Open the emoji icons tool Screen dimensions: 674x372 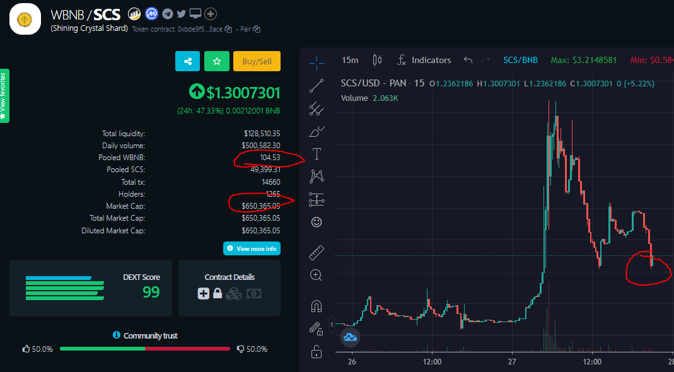pyautogui.click(x=317, y=222)
